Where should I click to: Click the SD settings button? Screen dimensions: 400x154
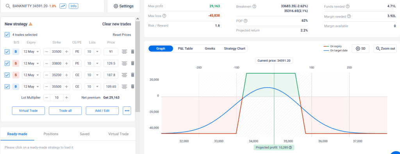click(x=361, y=49)
